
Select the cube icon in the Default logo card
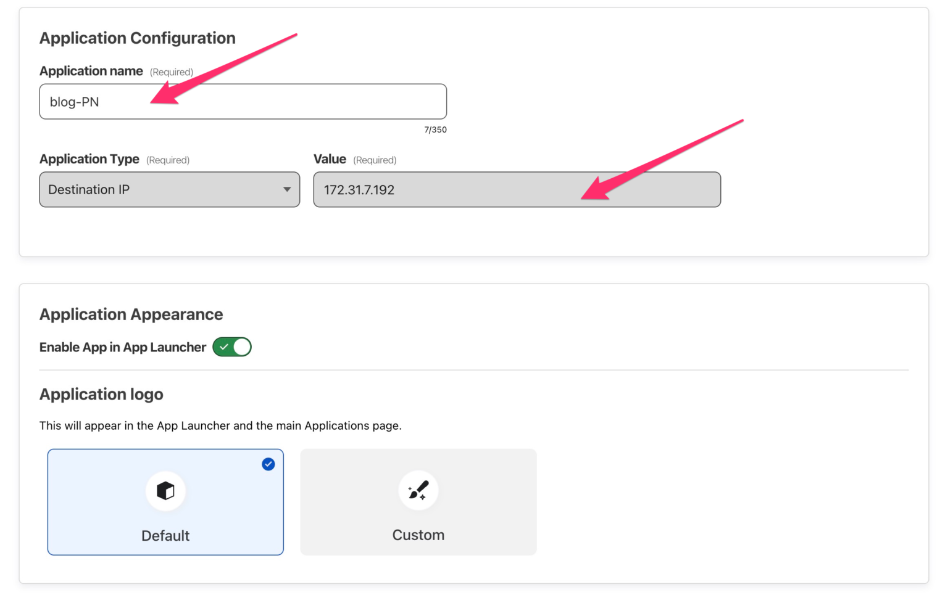[165, 491]
